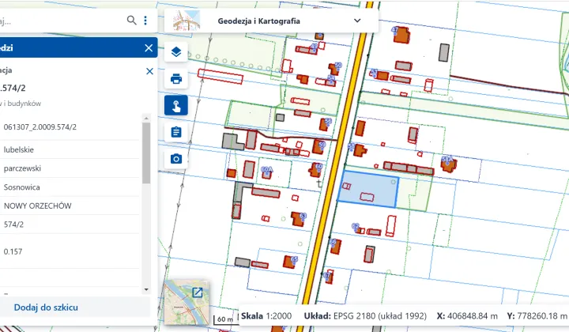Click Dodaj do szkicu link
Image resolution: width=569 pixels, height=332 pixels.
46,307
